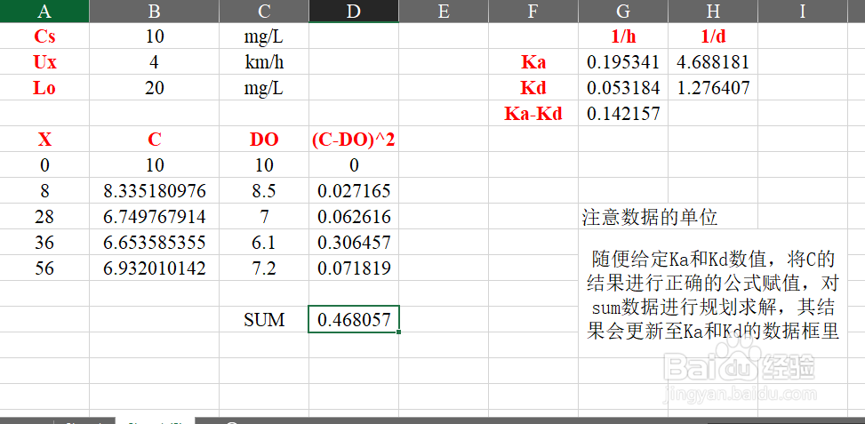The height and width of the screenshot is (424, 865).
Task: Click the red 'X' table header
Action: [44, 139]
